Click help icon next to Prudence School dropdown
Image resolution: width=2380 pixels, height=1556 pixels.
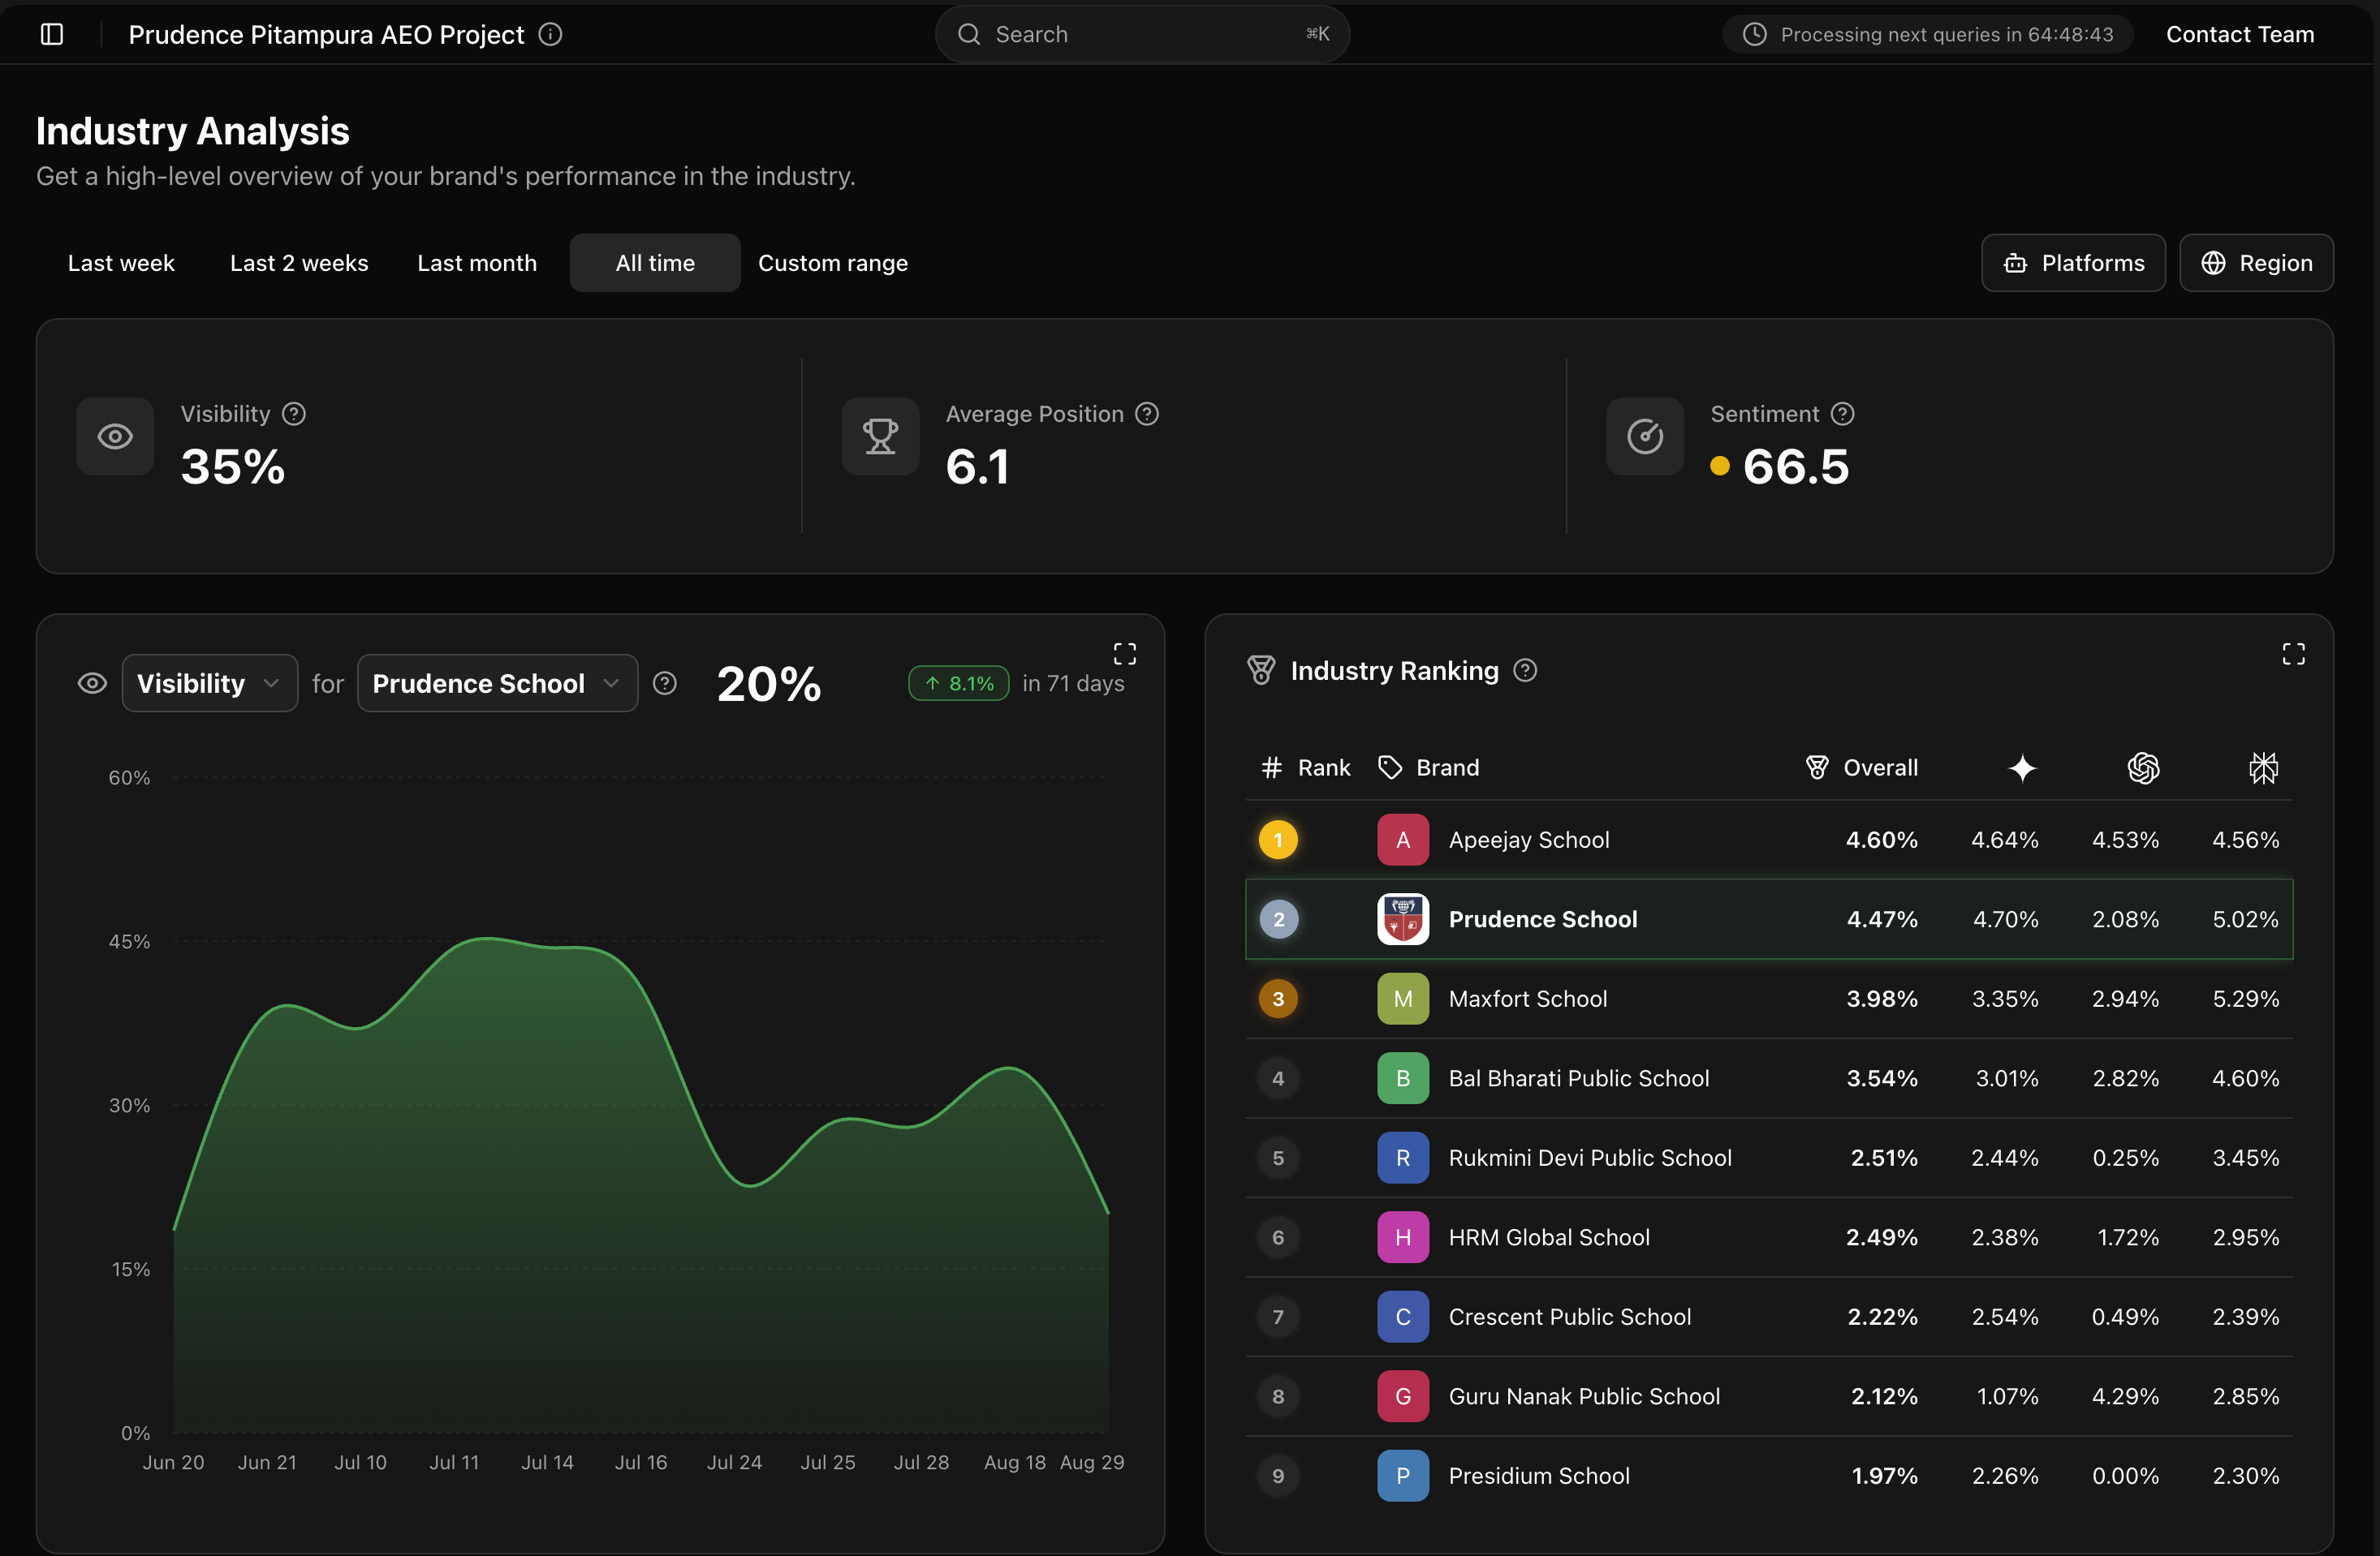click(665, 684)
